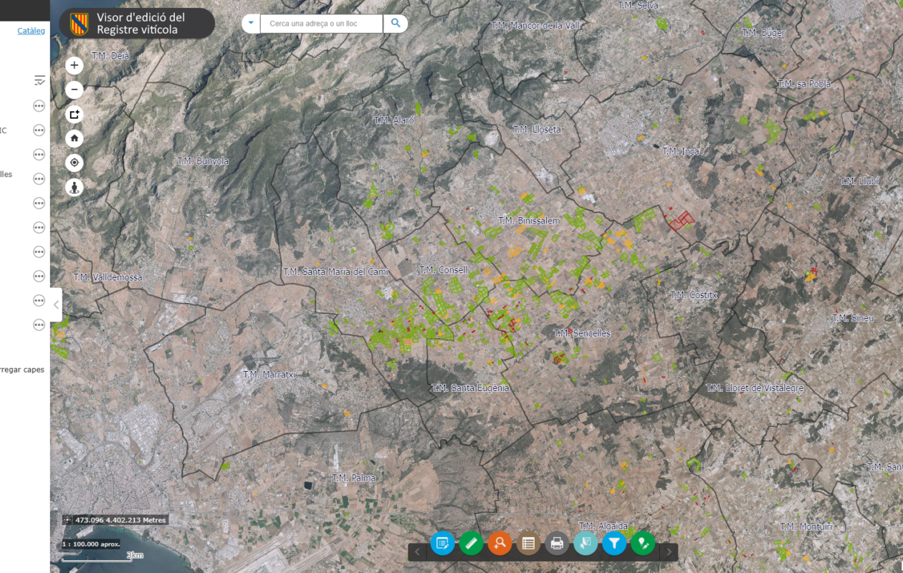Activate the street view pegman tool
Screen dimensions: 903x573
pyautogui.click(x=75, y=187)
